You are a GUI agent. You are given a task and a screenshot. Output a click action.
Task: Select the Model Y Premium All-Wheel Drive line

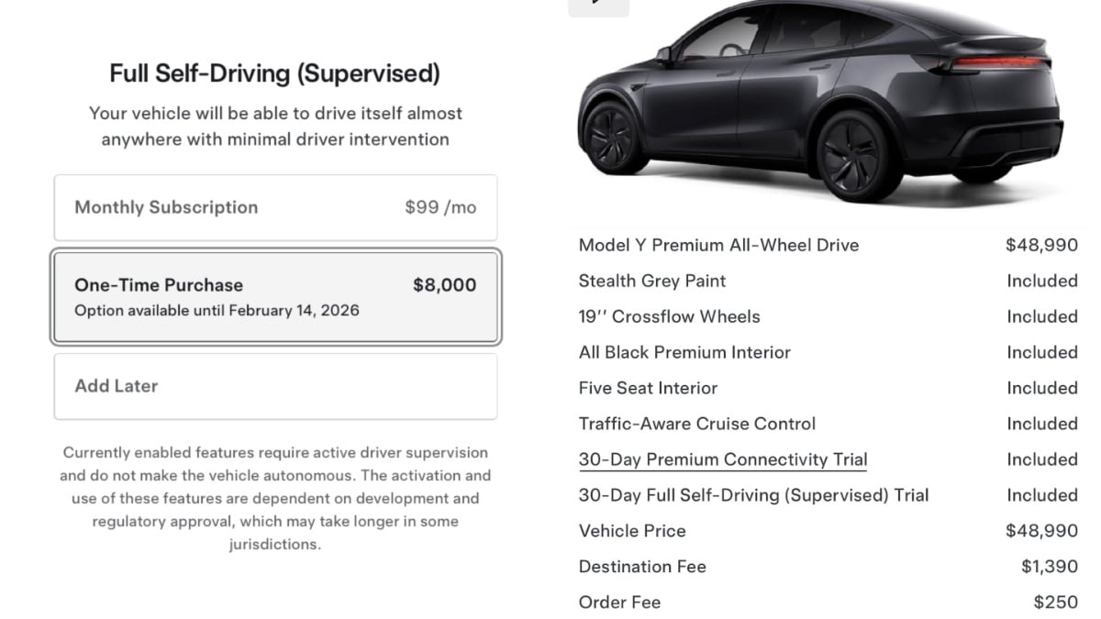(718, 245)
